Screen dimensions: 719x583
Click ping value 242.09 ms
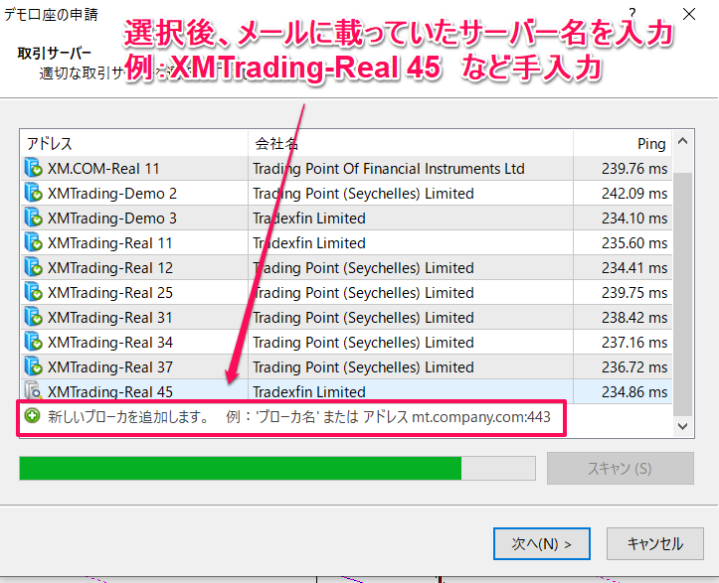coord(634,194)
